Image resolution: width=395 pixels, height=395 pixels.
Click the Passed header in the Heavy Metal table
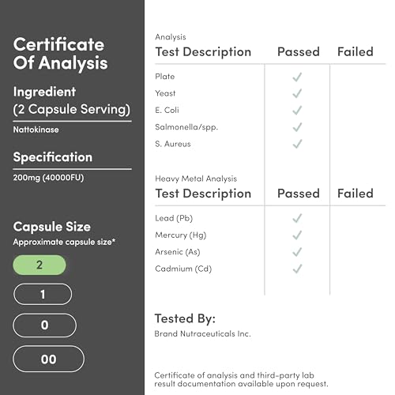coord(299,194)
